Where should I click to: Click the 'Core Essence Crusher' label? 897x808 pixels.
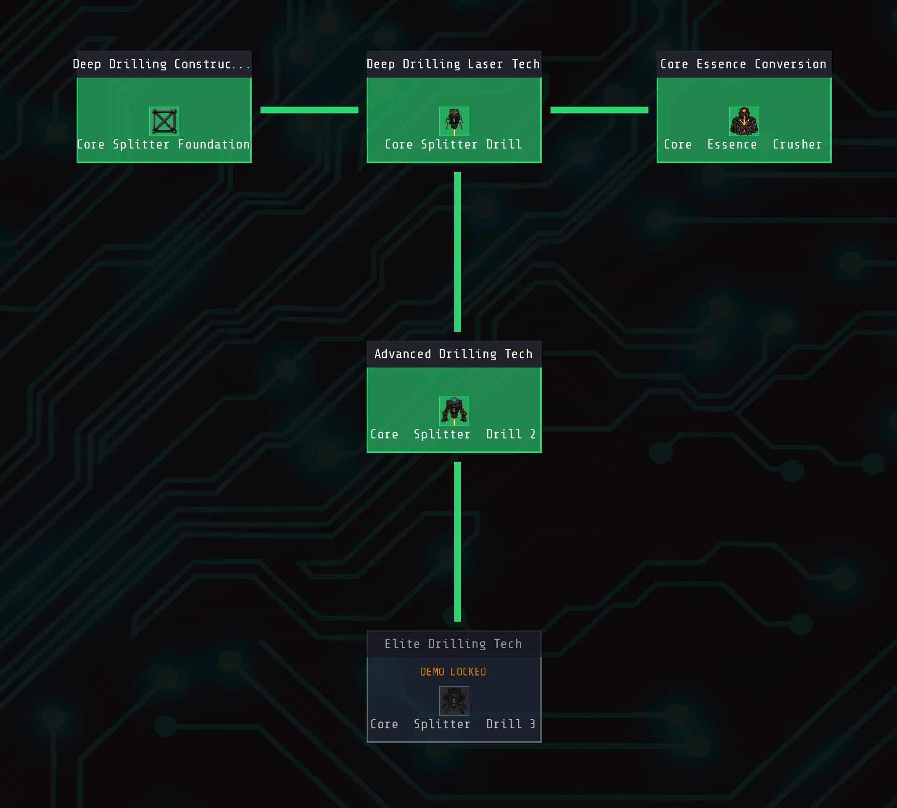point(743,144)
